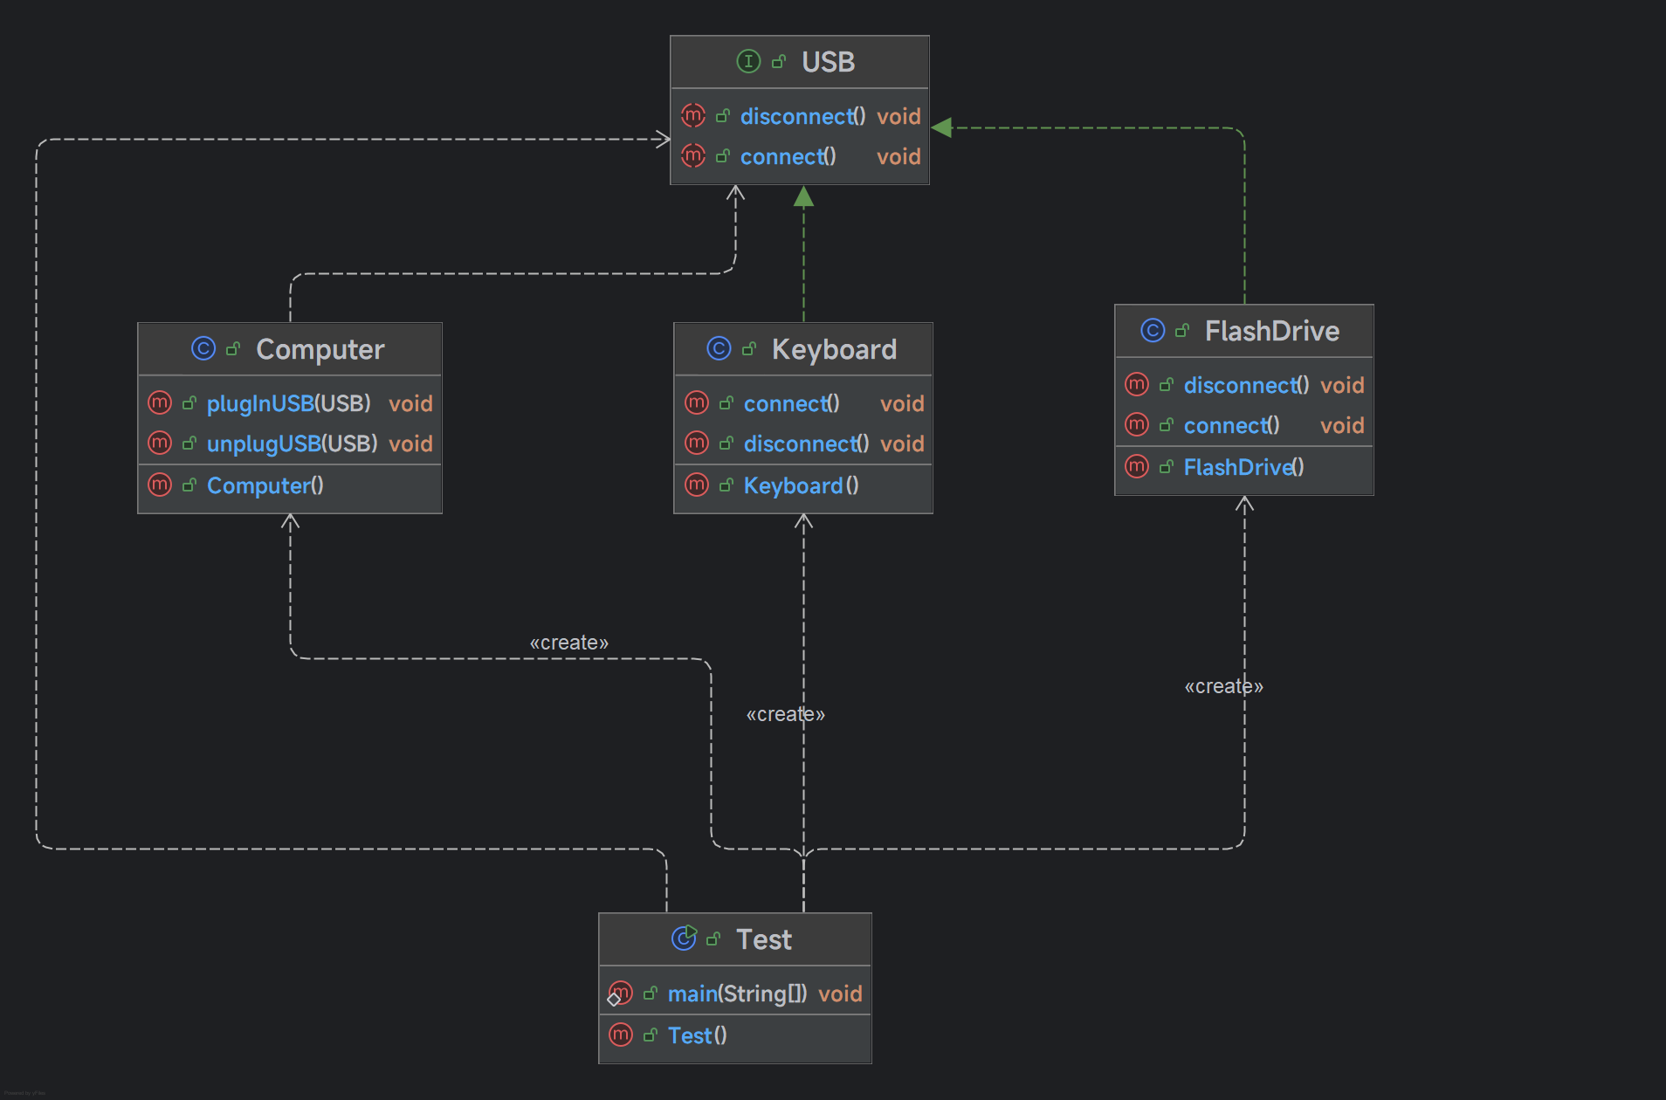The image size is (1666, 1100).
Task: Select the disconnect() method in FlashDrive
Action: point(1245,386)
